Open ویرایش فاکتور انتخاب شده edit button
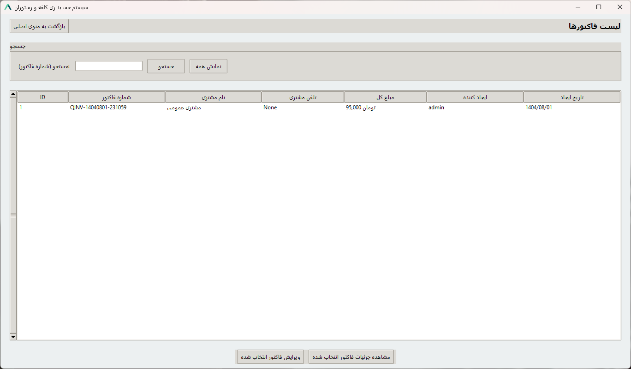Viewport: 631px width, 369px height. [x=270, y=357]
